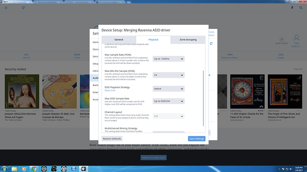Viewport: 307px width, 172px height.
Task: Open the 1202 Images count
Action: (x=281, y=56)
